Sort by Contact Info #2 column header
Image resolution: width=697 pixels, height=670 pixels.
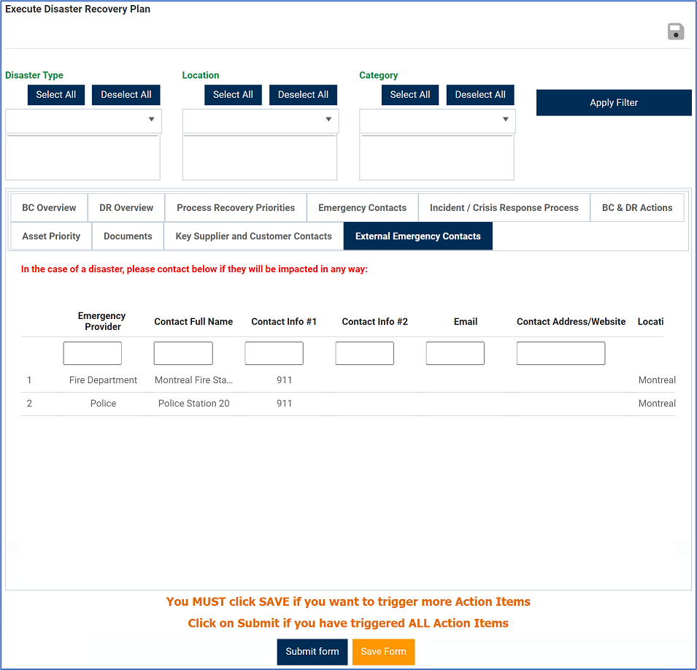pyautogui.click(x=374, y=321)
